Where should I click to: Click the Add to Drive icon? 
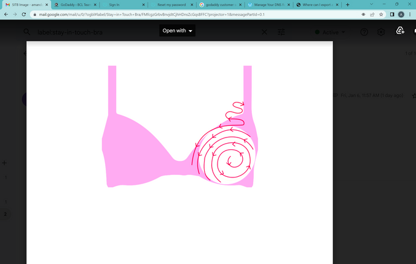coord(400,31)
